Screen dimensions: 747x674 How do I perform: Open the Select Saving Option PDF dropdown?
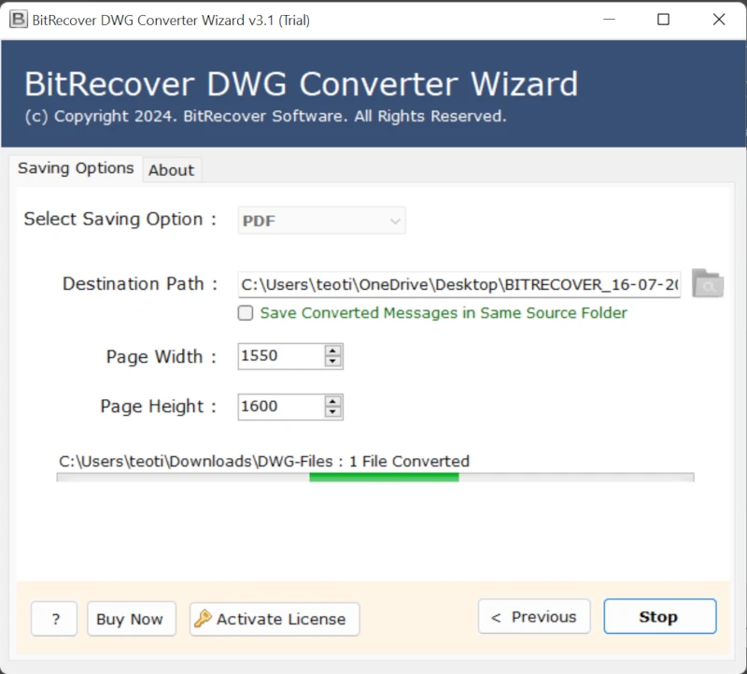click(x=321, y=221)
